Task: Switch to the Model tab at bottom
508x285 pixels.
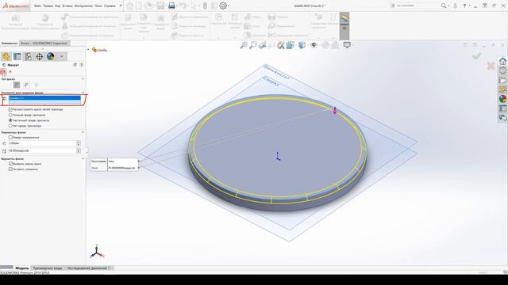Action: coord(22,268)
